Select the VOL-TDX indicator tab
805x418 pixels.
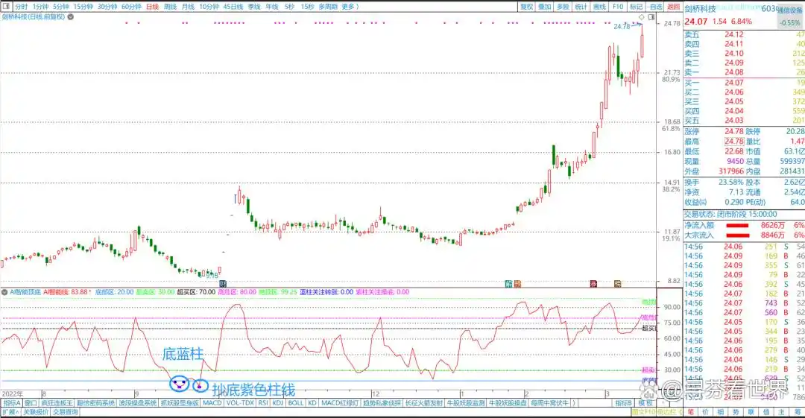pyautogui.click(x=240, y=403)
